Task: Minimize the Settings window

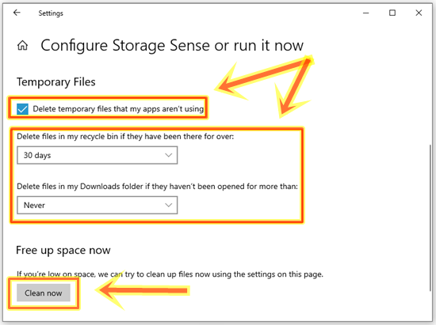Action: 366,13
